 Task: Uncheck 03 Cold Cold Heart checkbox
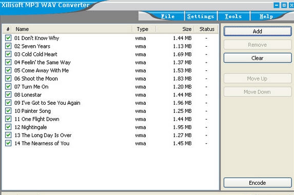pos(8,54)
